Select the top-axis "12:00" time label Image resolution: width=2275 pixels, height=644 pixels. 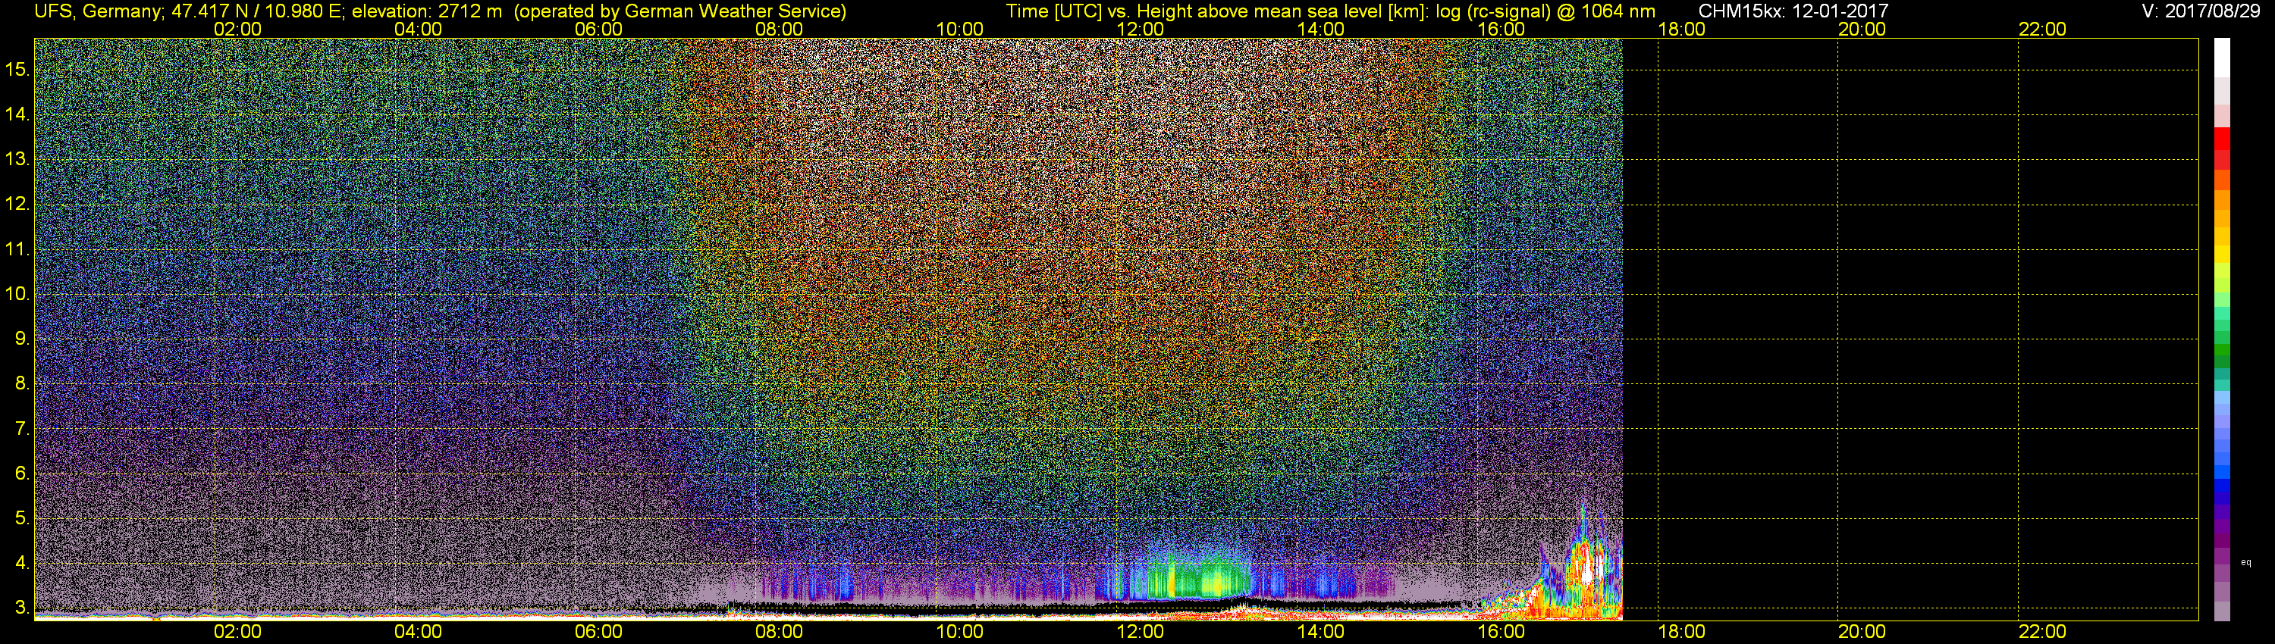coord(1140,29)
